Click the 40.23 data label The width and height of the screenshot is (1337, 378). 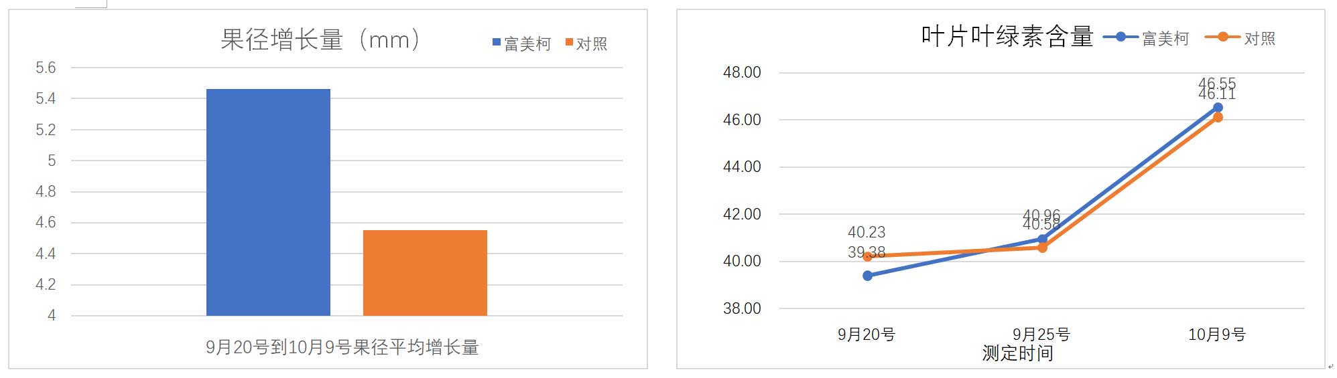click(867, 232)
